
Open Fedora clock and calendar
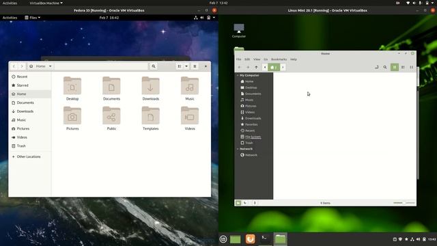pos(109,18)
